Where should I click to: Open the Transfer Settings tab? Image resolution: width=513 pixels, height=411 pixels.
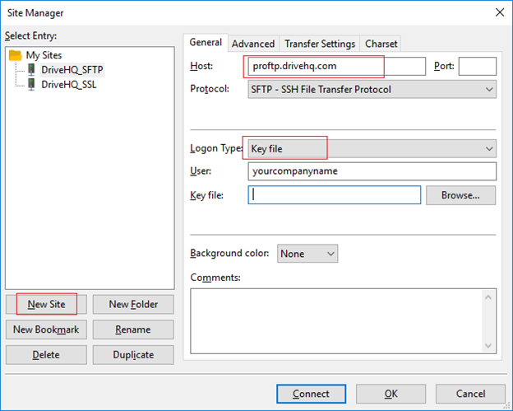click(x=320, y=44)
